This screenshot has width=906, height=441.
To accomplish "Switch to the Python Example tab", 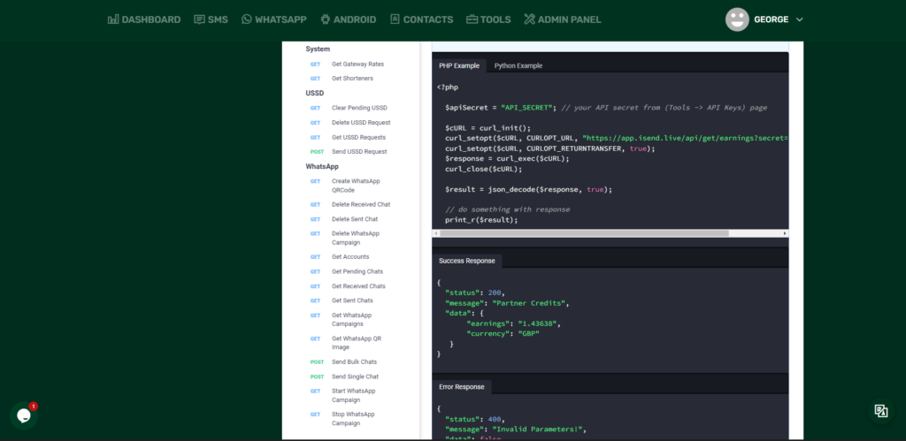I will coord(518,65).
